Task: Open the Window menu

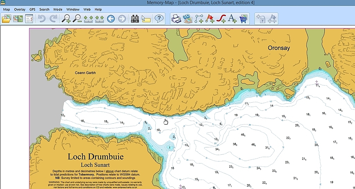Action: coord(73,9)
